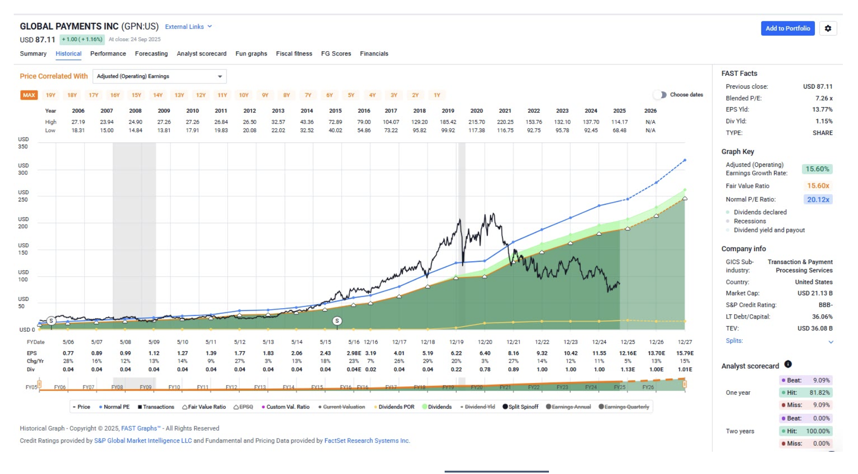Click the Market Cap value USD 21.13 B
Image resolution: width=858 pixels, height=474 pixels.
point(815,293)
